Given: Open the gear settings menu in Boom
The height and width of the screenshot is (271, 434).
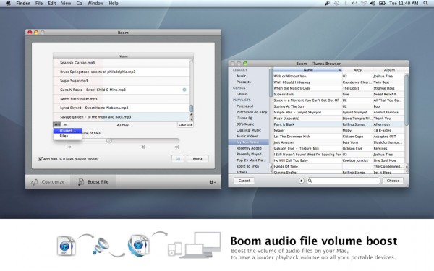Looking at the screenshot, I should pos(212,182).
